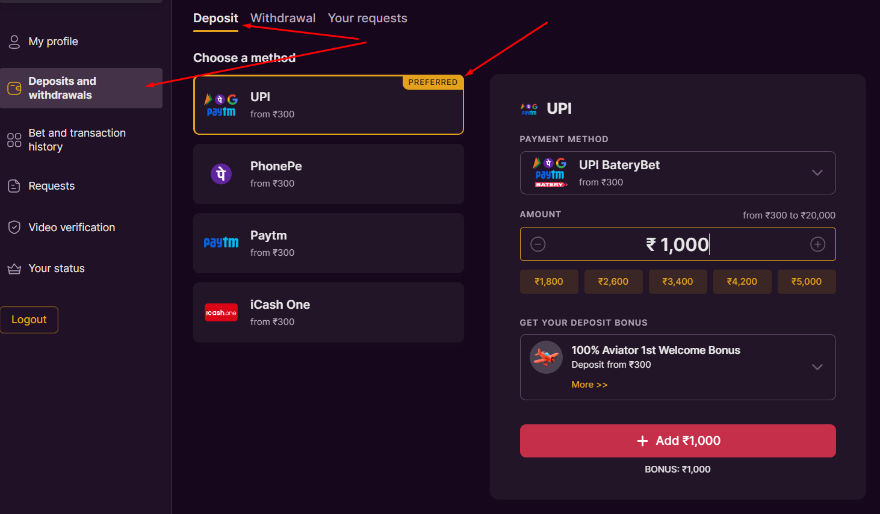Screen dimensions: 880x514
Task: Click the Deposits and withdrawals wallet icon
Action: pos(14,88)
